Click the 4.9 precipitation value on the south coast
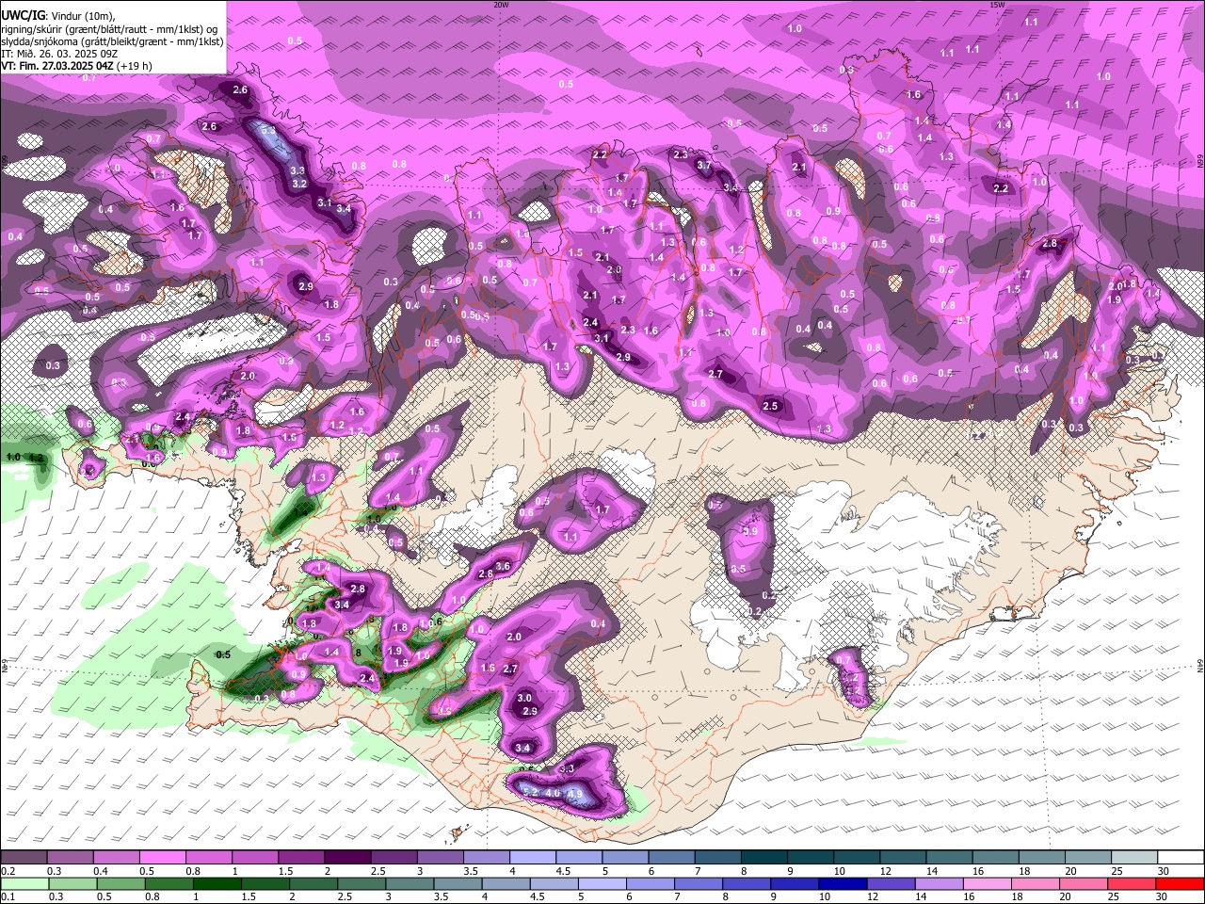 (x=576, y=794)
